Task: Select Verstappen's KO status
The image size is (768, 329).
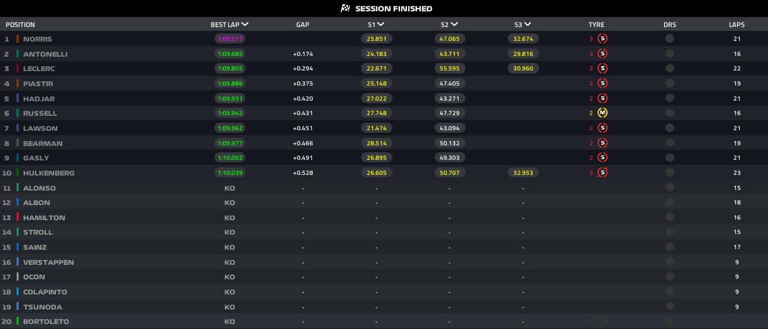Action: pos(230,262)
